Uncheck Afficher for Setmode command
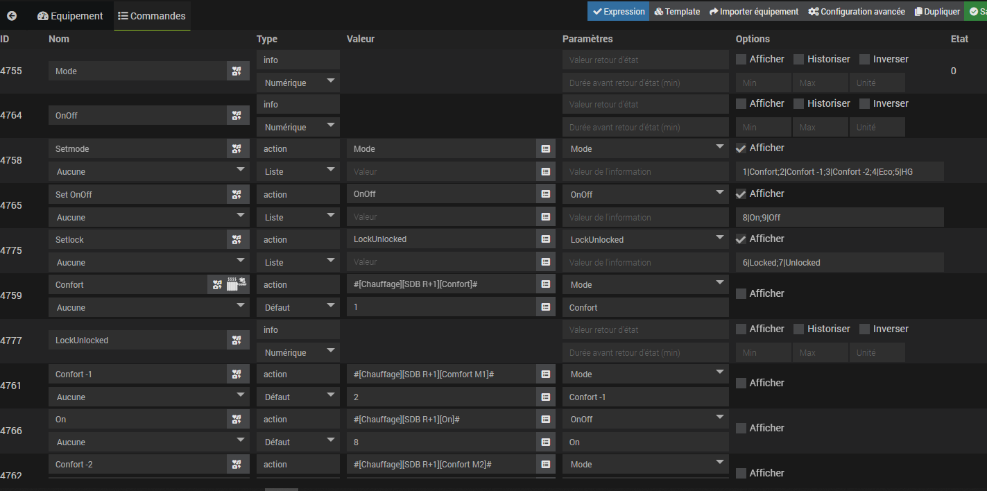Viewport: 987px width, 491px height. coord(741,148)
